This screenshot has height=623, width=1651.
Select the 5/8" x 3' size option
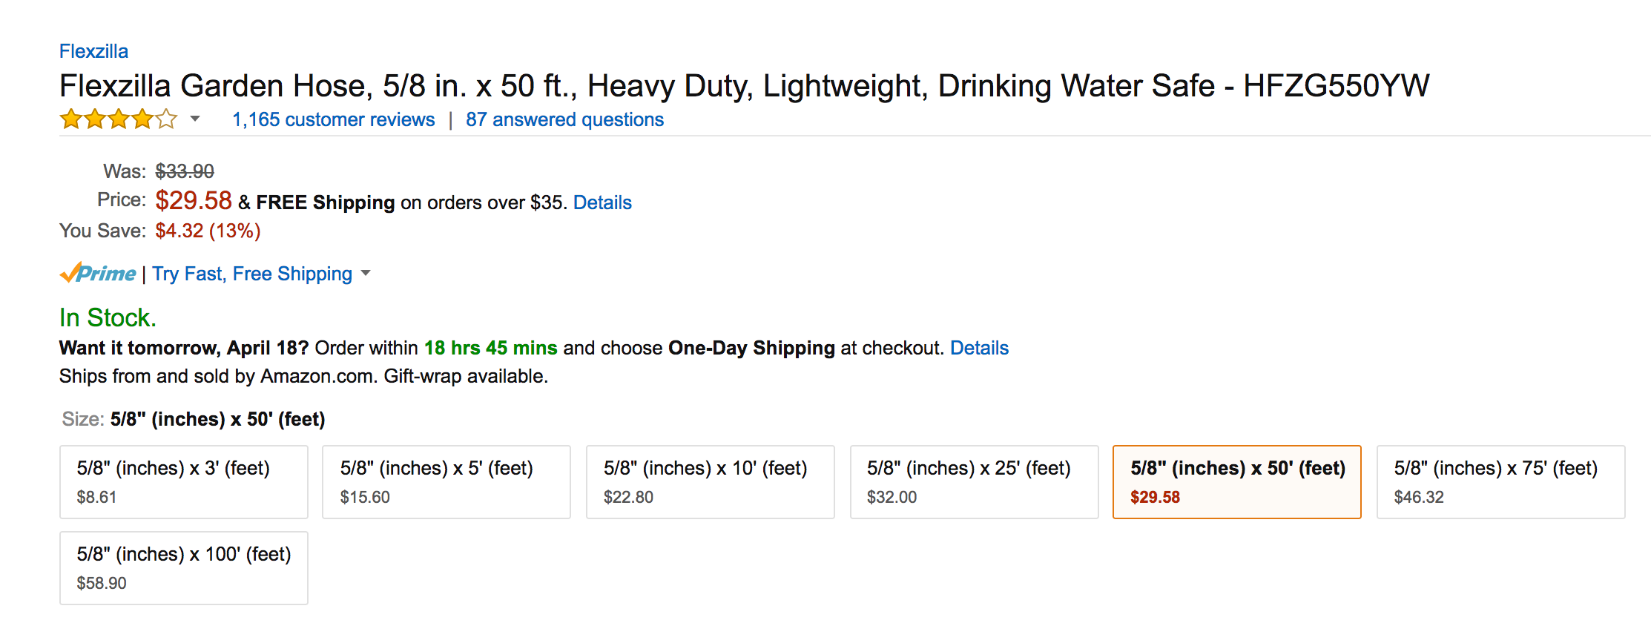click(183, 482)
